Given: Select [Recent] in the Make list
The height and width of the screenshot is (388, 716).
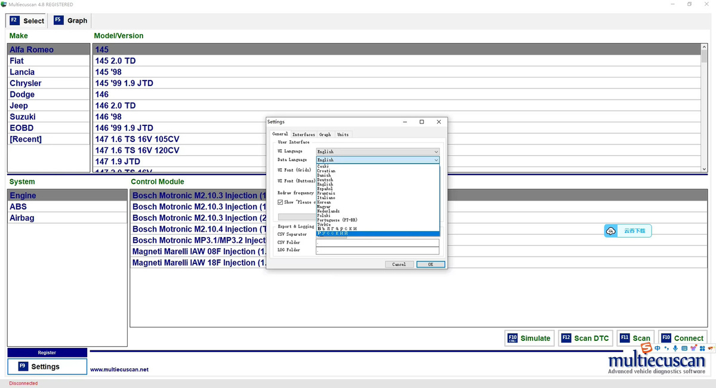Looking at the screenshot, I should tap(48, 139).
